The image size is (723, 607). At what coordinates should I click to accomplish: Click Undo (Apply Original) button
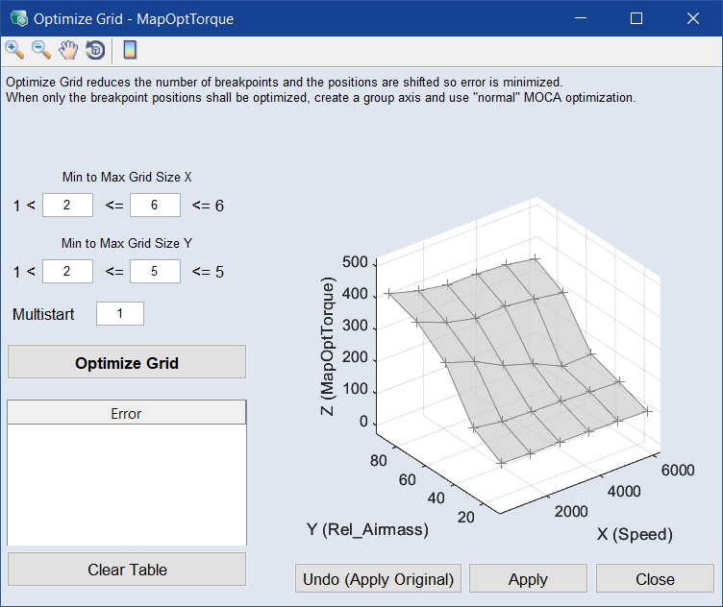tap(378, 579)
